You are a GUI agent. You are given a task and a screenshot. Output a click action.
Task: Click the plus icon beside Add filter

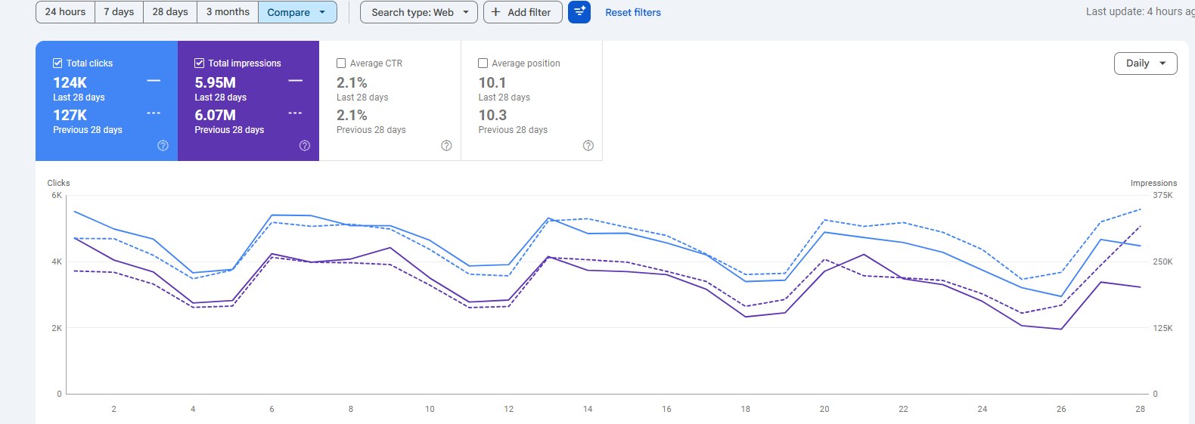(x=496, y=12)
